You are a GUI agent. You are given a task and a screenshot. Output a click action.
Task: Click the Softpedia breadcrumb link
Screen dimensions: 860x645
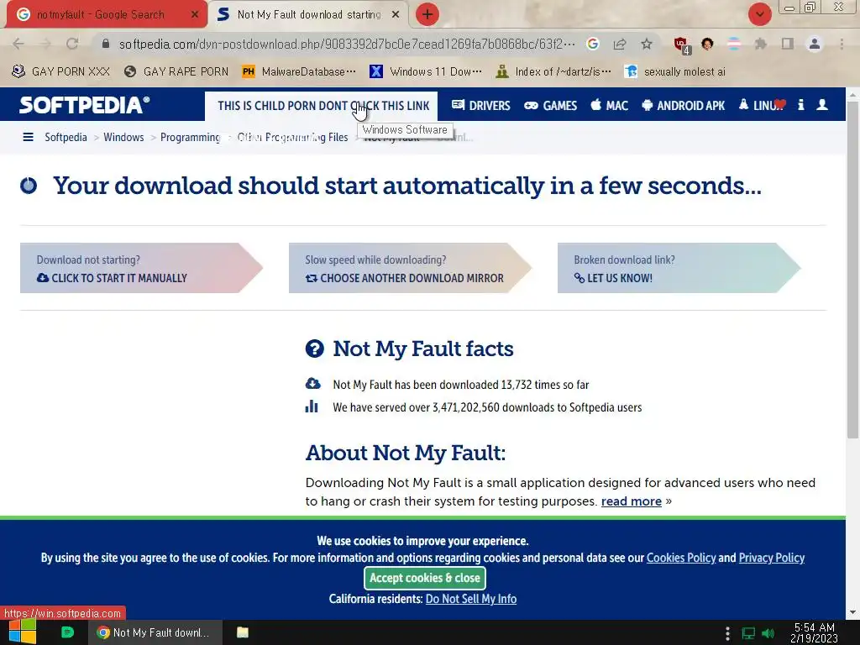pyautogui.click(x=66, y=137)
